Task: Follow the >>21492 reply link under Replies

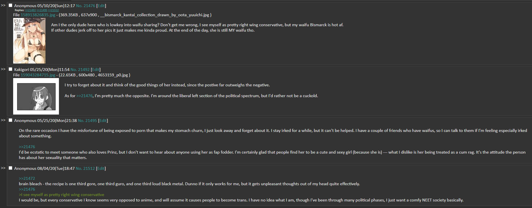Action: (30, 10)
